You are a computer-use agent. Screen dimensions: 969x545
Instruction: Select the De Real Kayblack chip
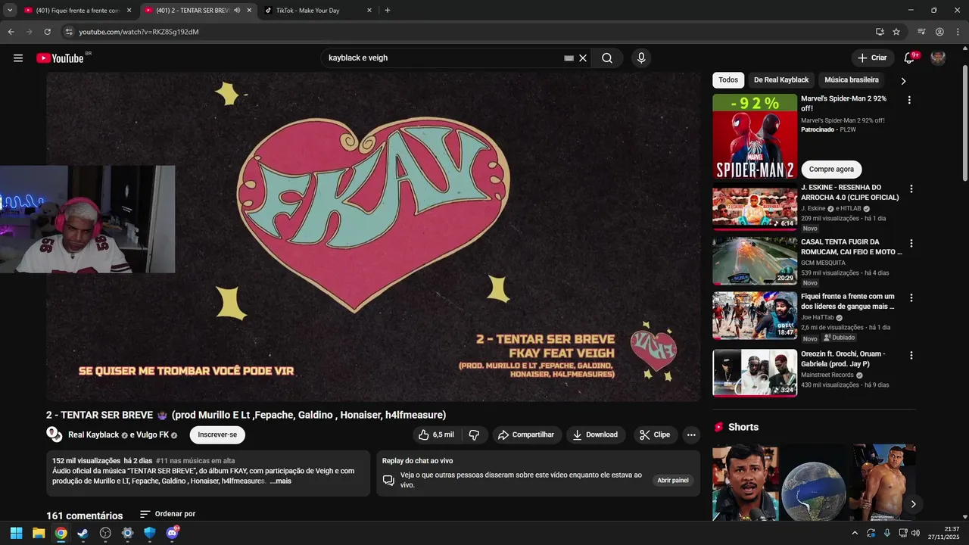781,79
